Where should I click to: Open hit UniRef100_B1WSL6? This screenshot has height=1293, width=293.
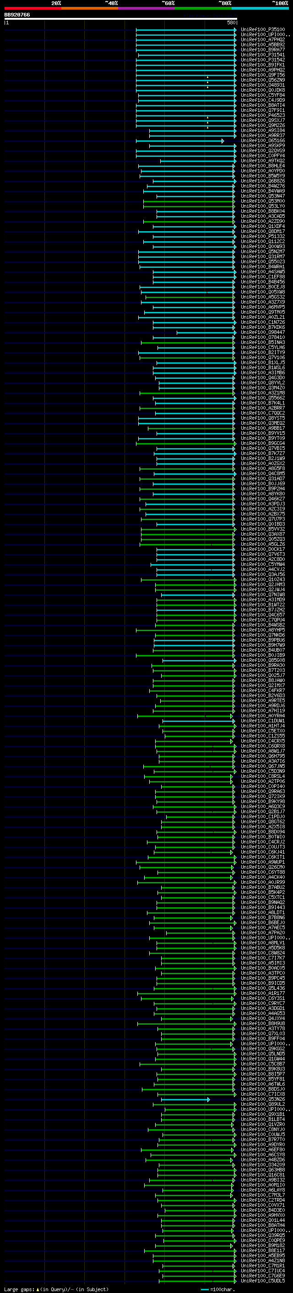coord(262,367)
